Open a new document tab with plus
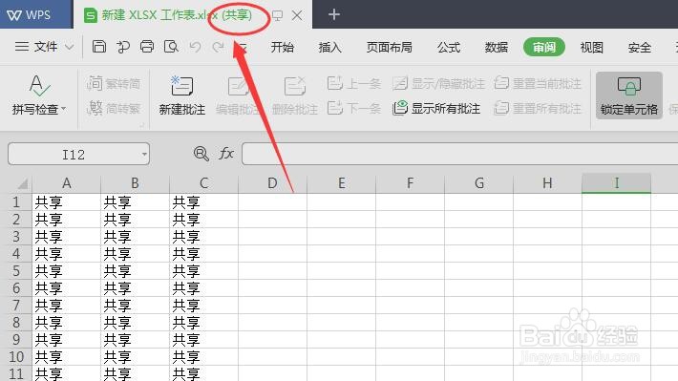The height and width of the screenshot is (381, 678). (x=334, y=14)
